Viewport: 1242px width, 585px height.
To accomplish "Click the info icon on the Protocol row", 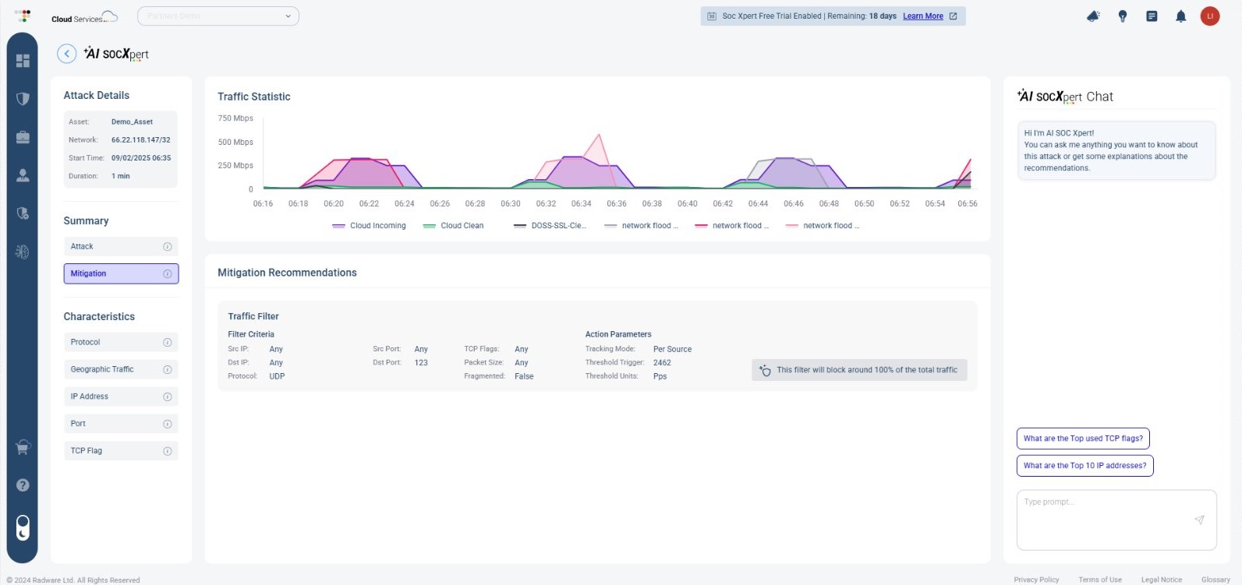I will tap(167, 342).
